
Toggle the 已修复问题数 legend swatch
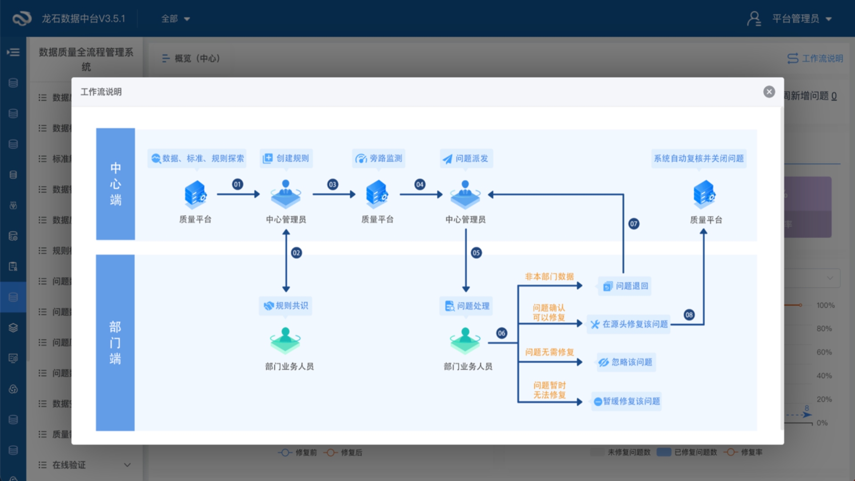coord(664,452)
